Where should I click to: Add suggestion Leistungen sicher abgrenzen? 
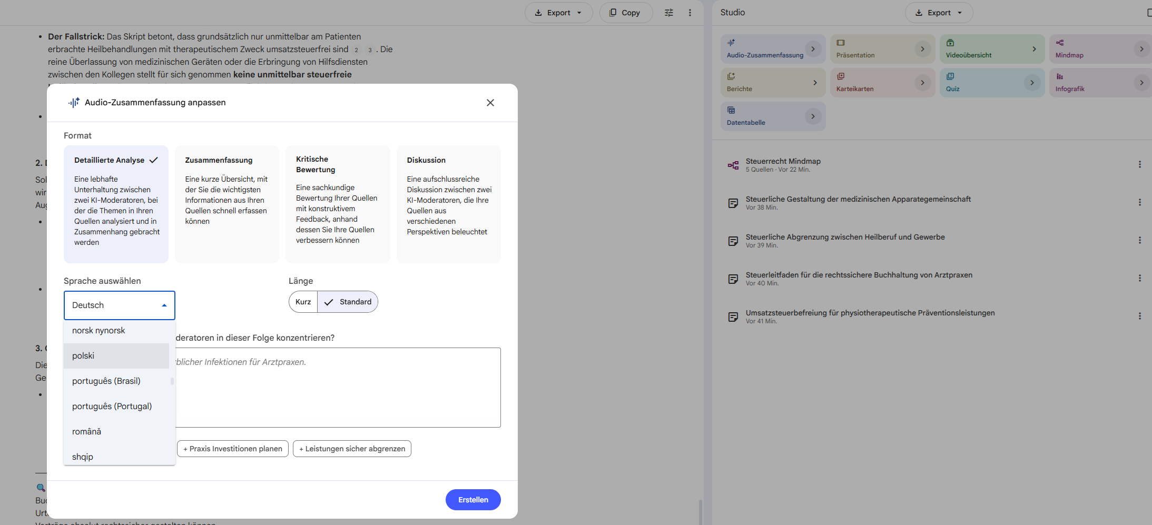coord(352,449)
